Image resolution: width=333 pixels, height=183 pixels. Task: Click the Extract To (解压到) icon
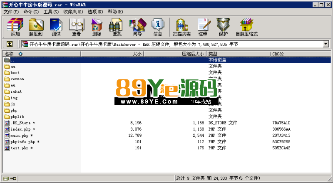pyautogui.click(x=36, y=27)
